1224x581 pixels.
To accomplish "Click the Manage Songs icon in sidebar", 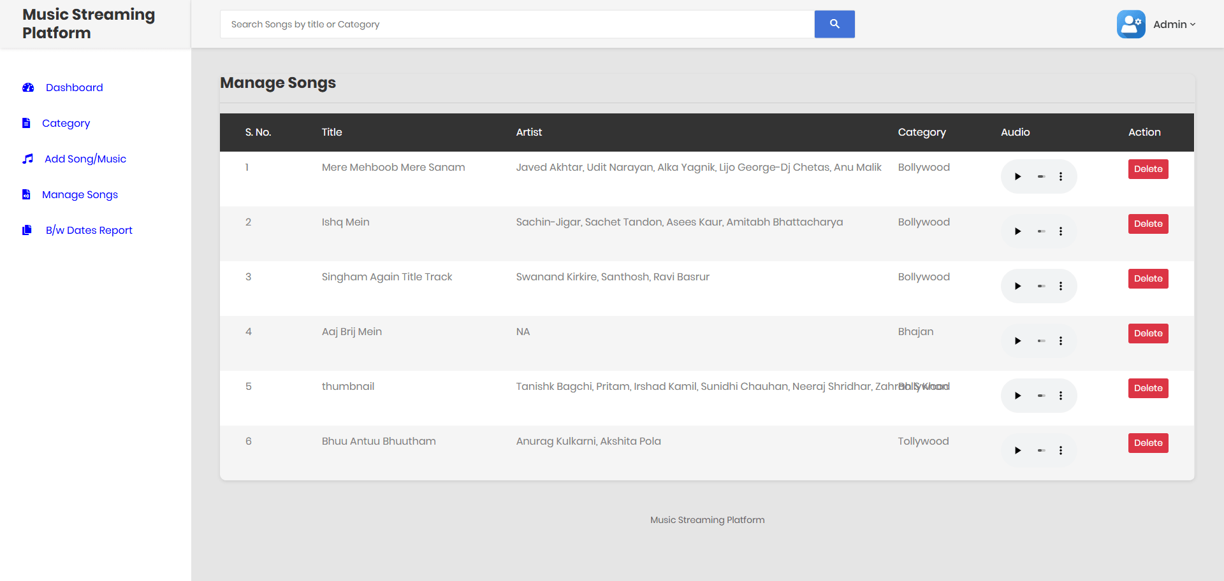I will coord(26,194).
